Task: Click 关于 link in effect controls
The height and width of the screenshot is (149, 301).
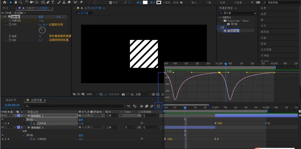Action: pos(60,17)
